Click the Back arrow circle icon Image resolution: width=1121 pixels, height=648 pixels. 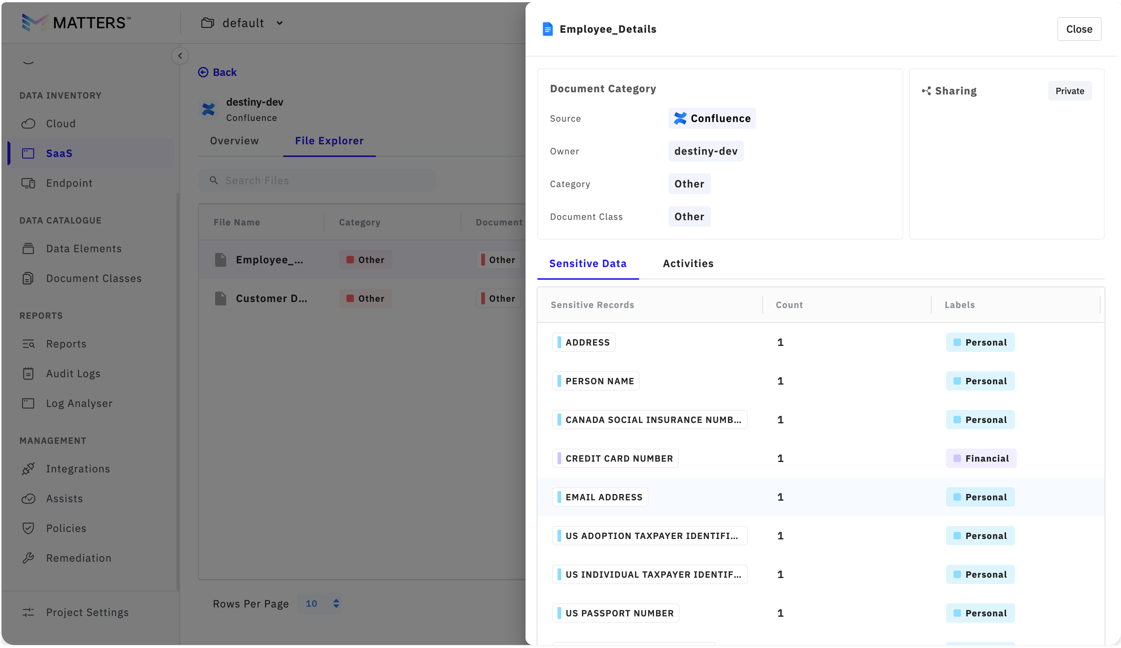click(203, 72)
